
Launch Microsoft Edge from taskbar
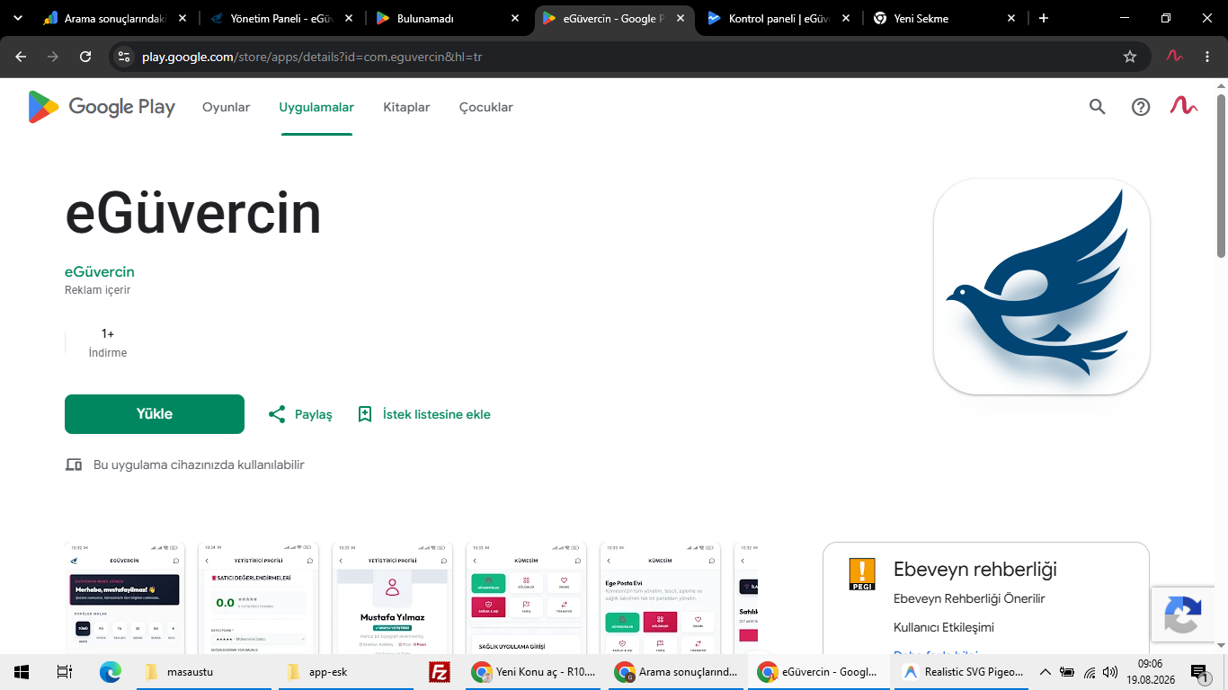tap(110, 672)
